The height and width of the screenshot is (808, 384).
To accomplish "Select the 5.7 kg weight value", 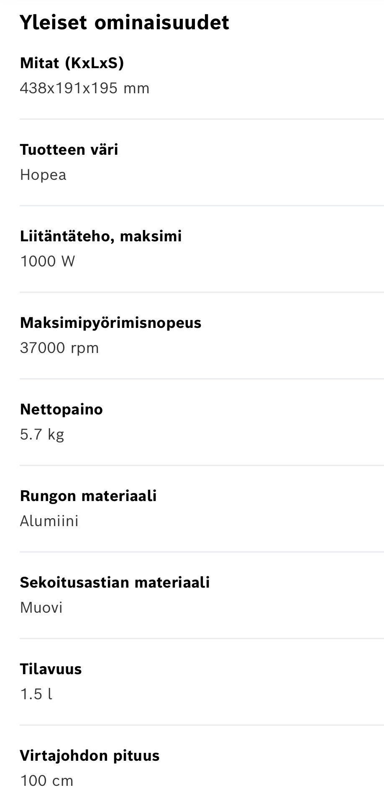I will [42, 435].
